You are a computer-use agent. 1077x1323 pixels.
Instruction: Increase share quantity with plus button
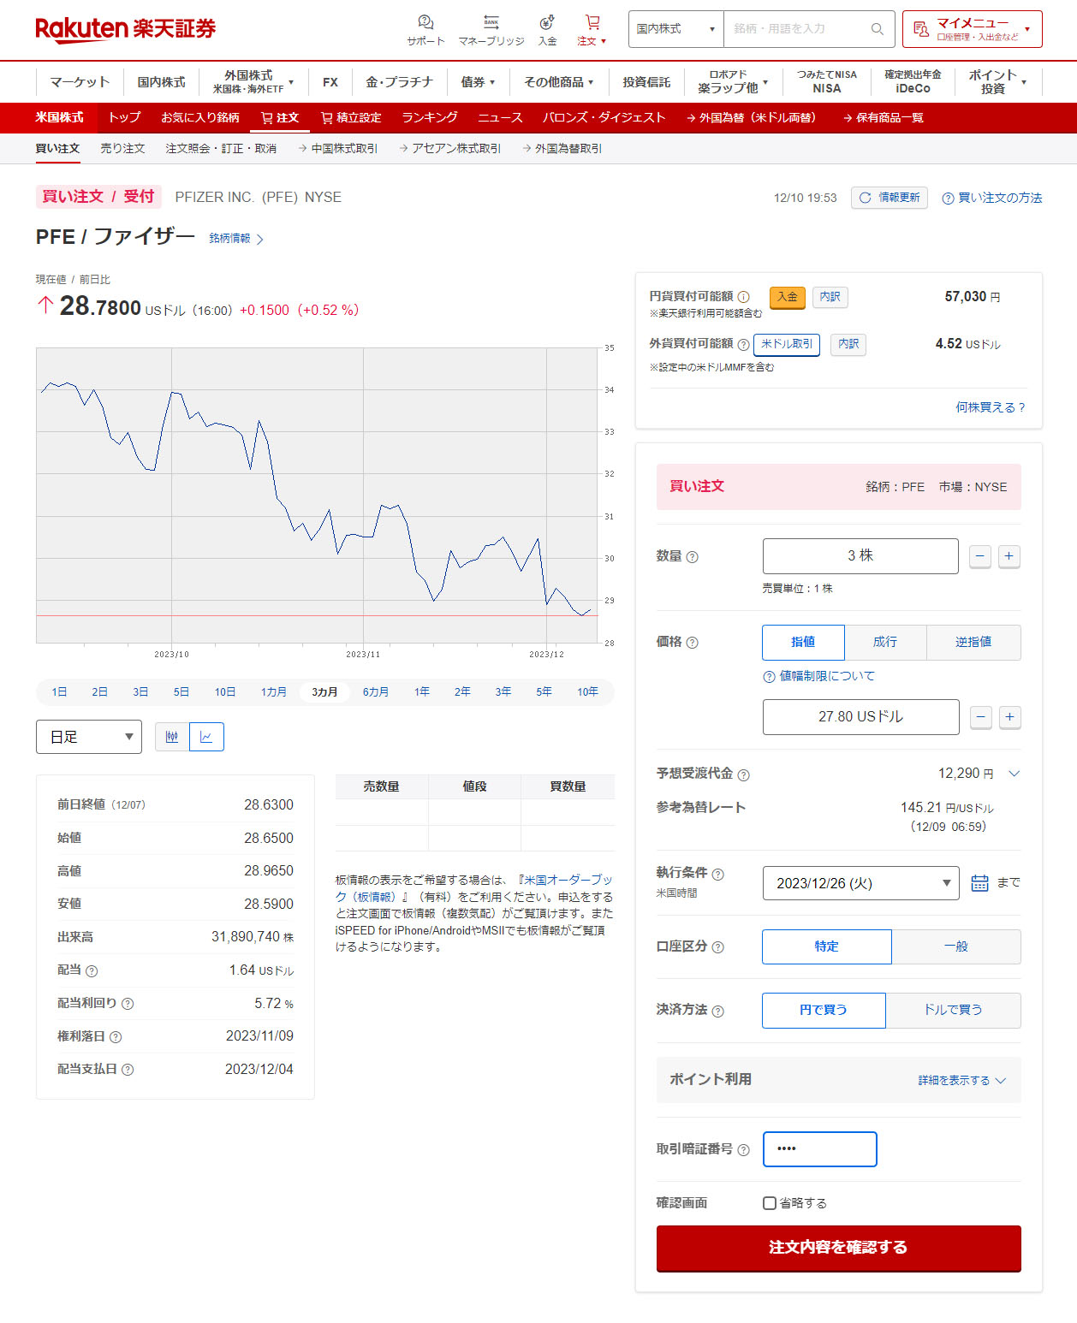coord(1009,556)
